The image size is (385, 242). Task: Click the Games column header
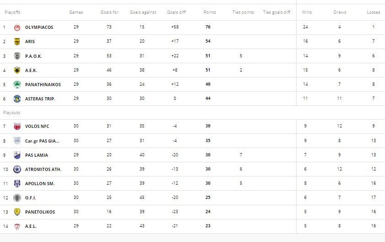[x=76, y=12]
